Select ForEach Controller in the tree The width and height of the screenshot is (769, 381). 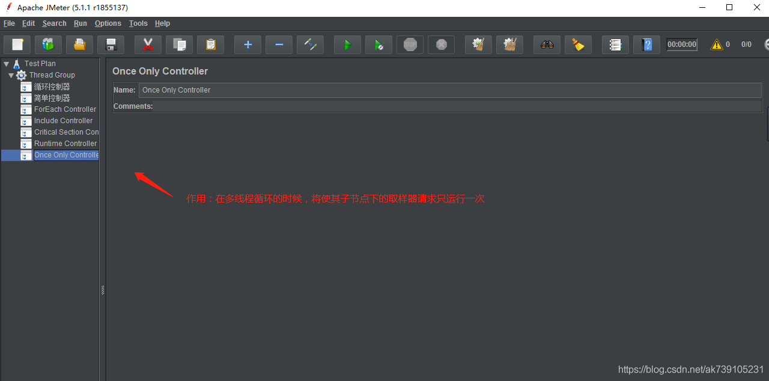point(65,109)
